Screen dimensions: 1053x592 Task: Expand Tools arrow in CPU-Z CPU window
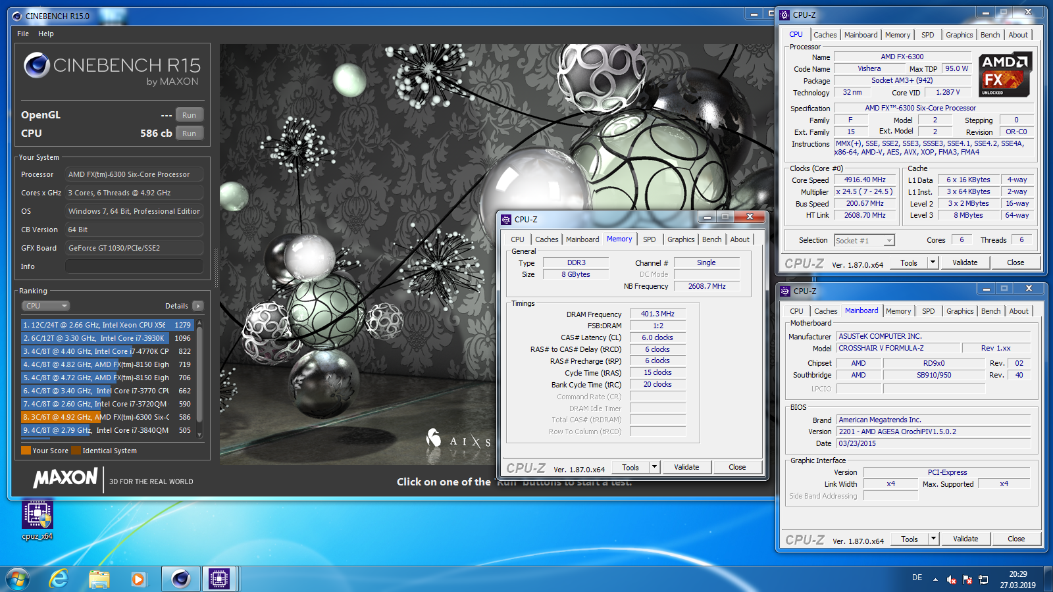(x=933, y=262)
